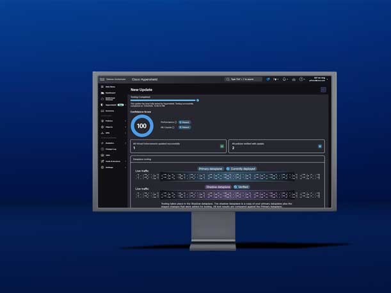Click the help question mark icon
Image resolution: width=391 pixels, height=293 pixels.
point(301,79)
